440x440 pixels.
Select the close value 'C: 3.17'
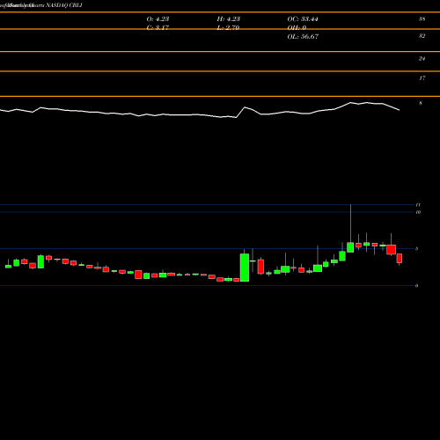tap(158, 28)
